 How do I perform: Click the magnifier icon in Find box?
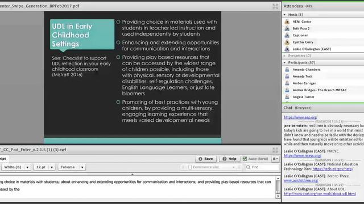248,167
